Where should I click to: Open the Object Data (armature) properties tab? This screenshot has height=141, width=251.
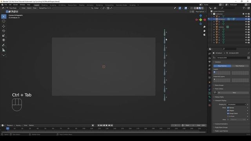click(209, 93)
